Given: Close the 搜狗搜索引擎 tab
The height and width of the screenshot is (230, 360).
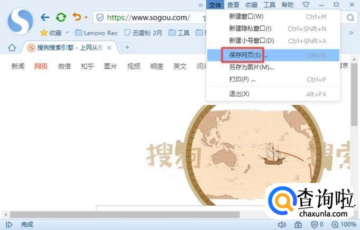Looking at the screenshot, I should 109,48.
